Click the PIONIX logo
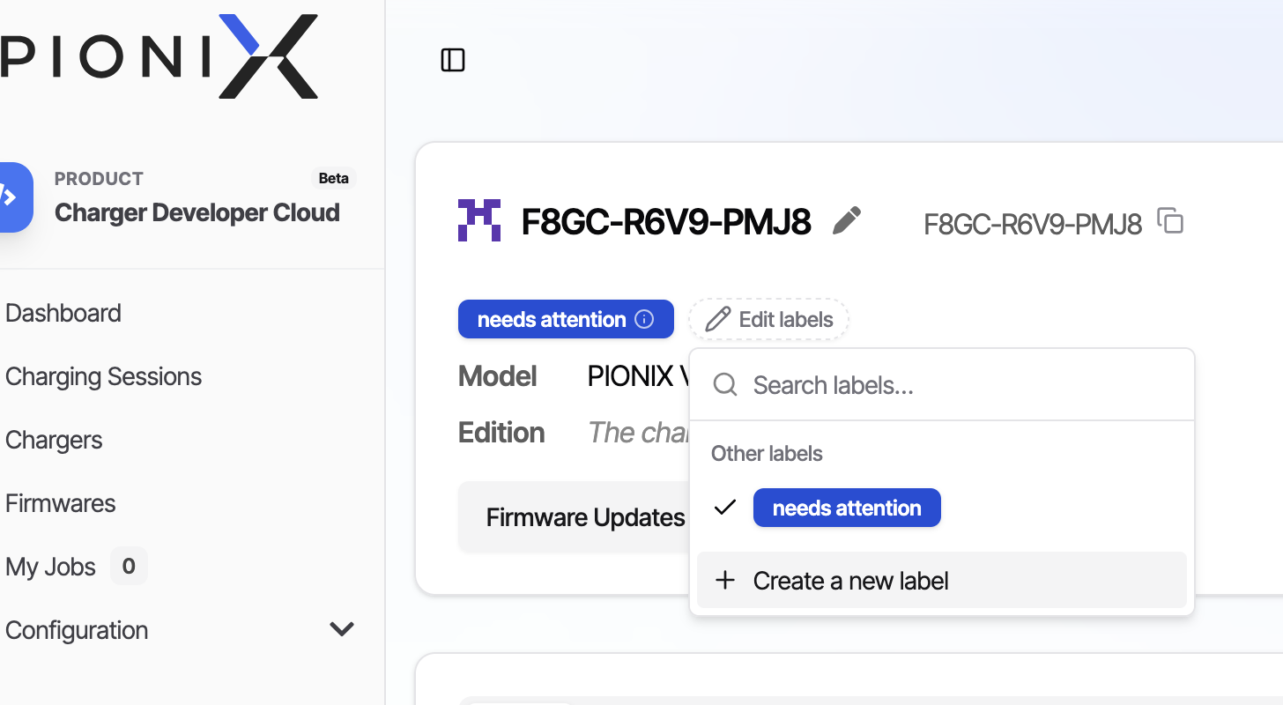 click(x=159, y=56)
